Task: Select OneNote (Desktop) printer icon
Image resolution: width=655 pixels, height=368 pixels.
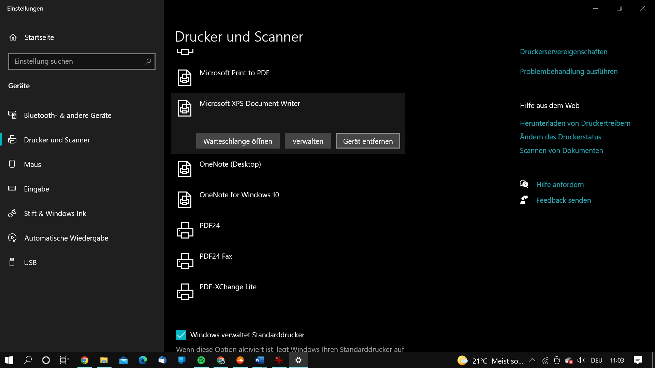Action: click(x=185, y=169)
